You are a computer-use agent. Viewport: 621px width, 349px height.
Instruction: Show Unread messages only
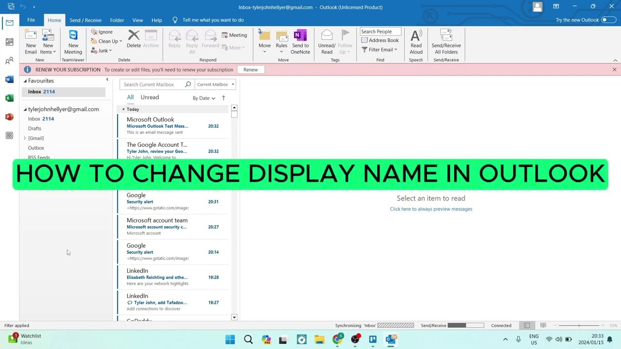point(149,97)
